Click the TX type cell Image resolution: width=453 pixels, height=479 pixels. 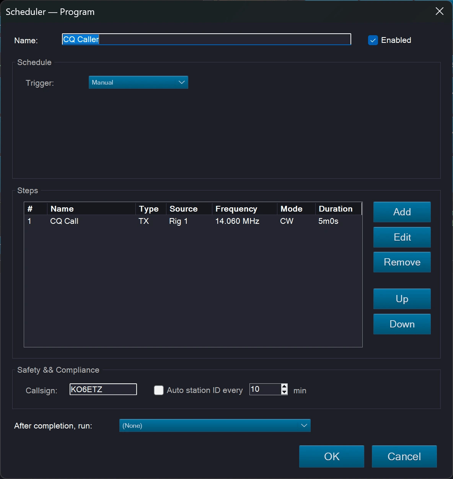pyautogui.click(x=143, y=221)
